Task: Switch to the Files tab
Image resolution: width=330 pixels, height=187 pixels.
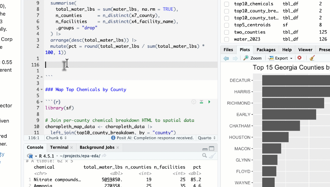Action: click(x=228, y=50)
